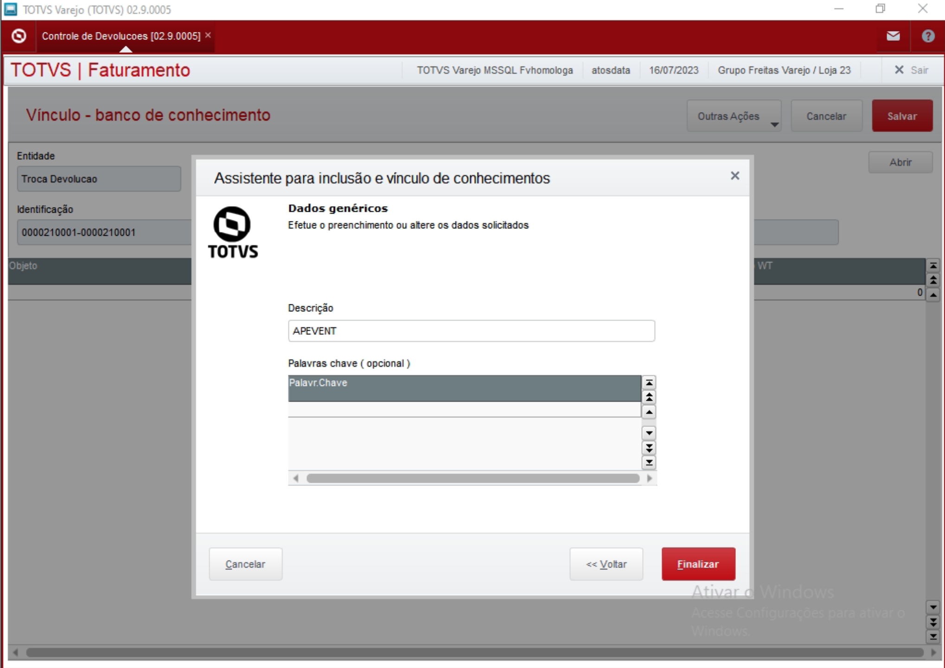Click the WT column header
This screenshot has width=945, height=668.
[839, 271]
